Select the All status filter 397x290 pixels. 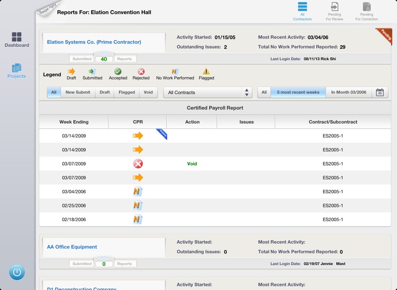tap(53, 93)
